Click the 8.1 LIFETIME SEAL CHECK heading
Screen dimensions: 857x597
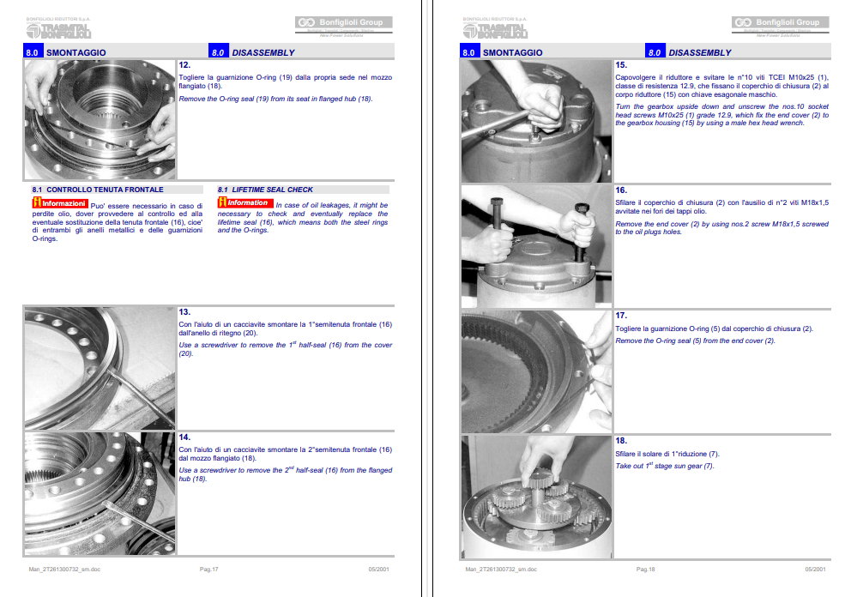point(265,190)
